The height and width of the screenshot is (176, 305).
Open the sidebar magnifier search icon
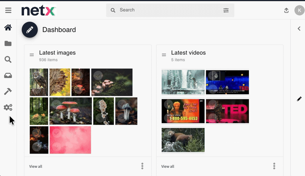(x=8, y=59)
